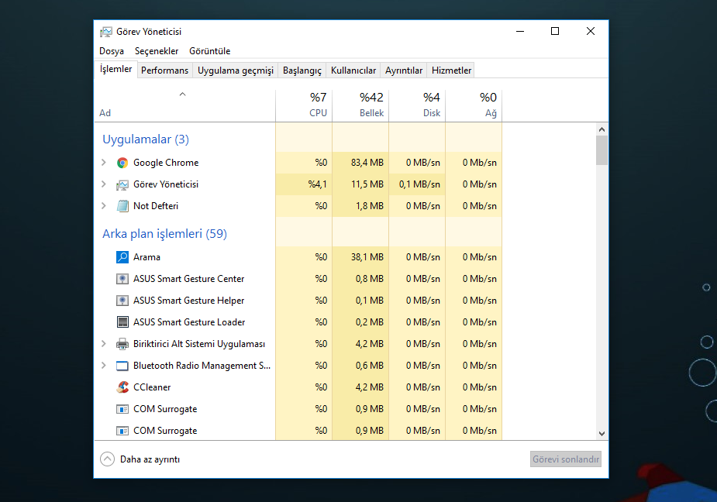The height and width of the screenshot is (502, 717).
Task: Click the Biriktirici Alt Sistemi printer icon
Action: (x=122, y=344)
